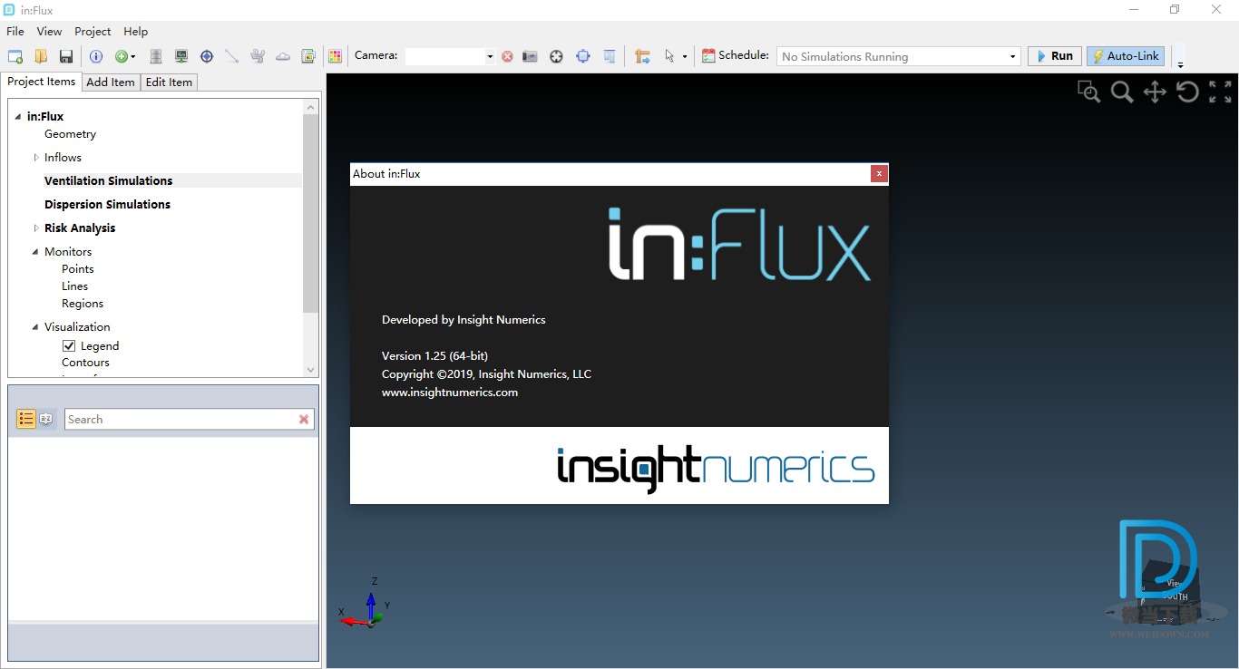Click the Save floppy disk icon
The height and width of the screenshot is (669, 1239).
[66, 56]
